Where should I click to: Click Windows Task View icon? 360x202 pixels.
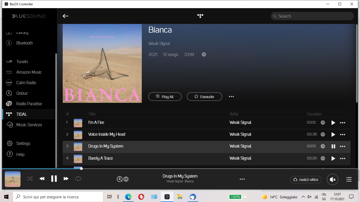click(110, 197)
